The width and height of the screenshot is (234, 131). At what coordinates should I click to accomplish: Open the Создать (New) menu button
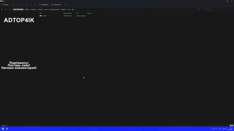point(5,5)
